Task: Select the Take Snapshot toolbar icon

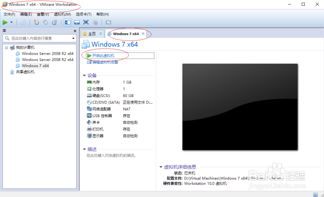Action: (36, 22)
